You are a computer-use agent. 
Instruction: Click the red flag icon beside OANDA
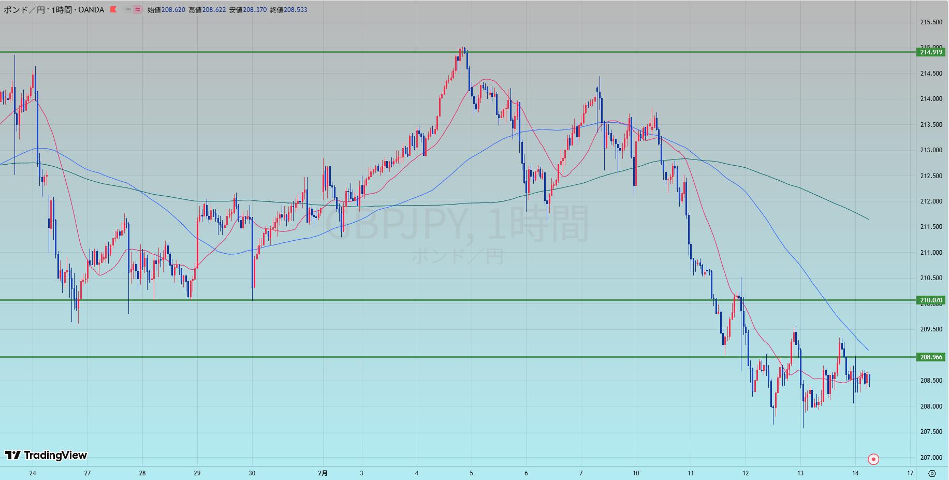113,9
